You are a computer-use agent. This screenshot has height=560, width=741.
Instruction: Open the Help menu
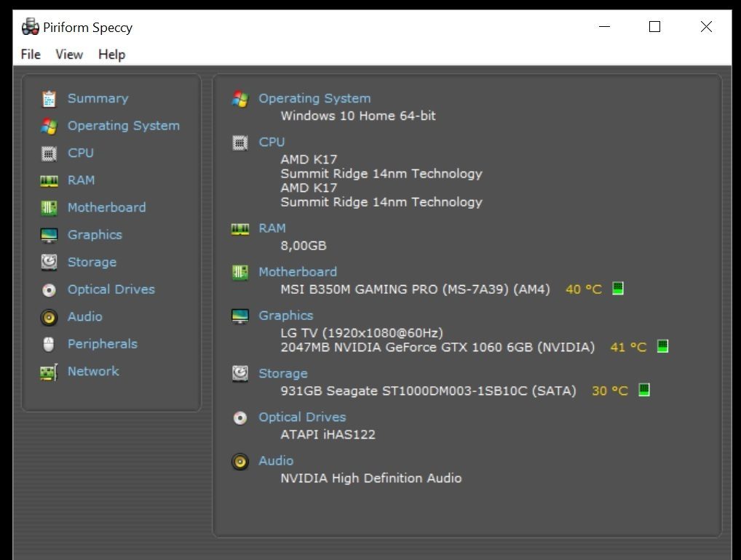pos(111,55)
